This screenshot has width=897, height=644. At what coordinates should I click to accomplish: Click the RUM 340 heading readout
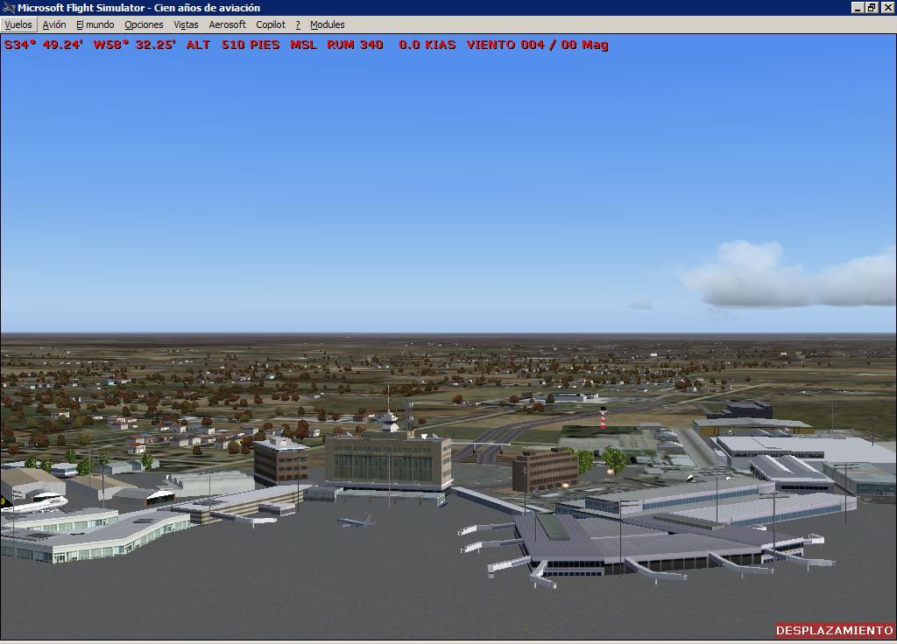click(355, 45)
